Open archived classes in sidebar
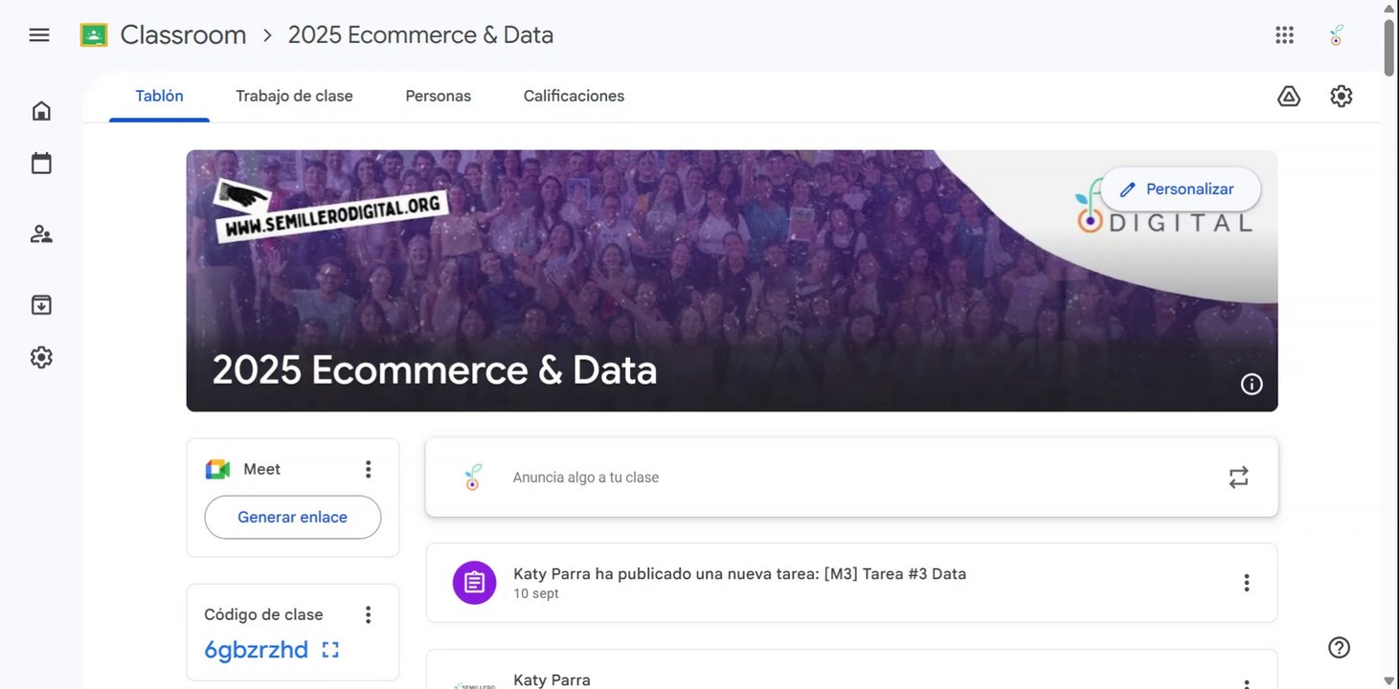 click(41, 305)
